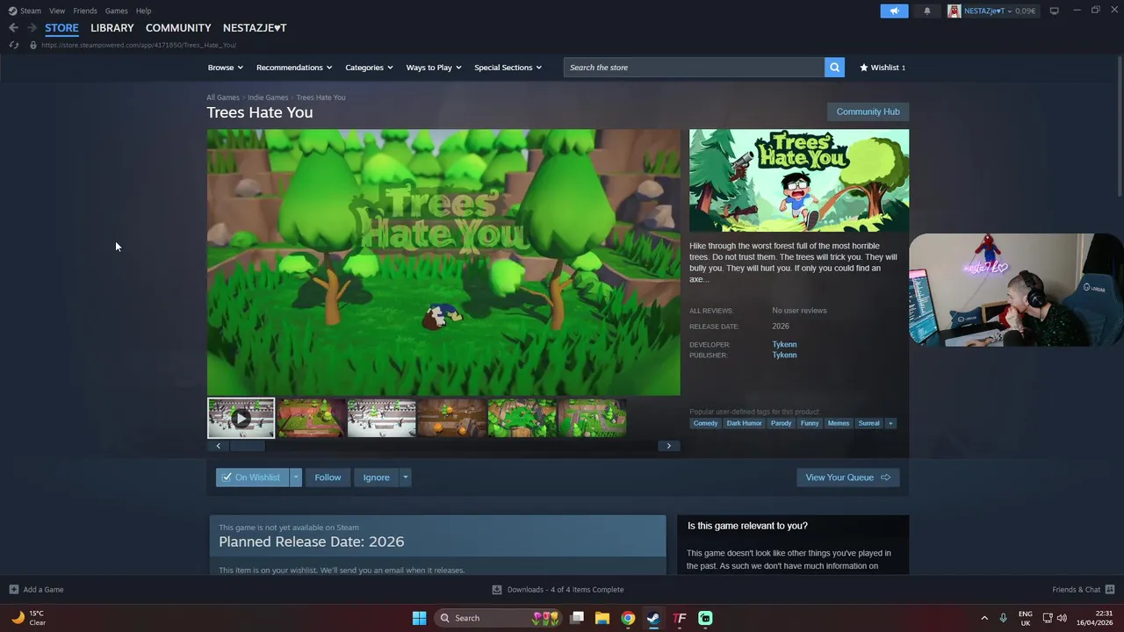Show hidden system tray icons
Screen dimensions: 1124x632
984,618
